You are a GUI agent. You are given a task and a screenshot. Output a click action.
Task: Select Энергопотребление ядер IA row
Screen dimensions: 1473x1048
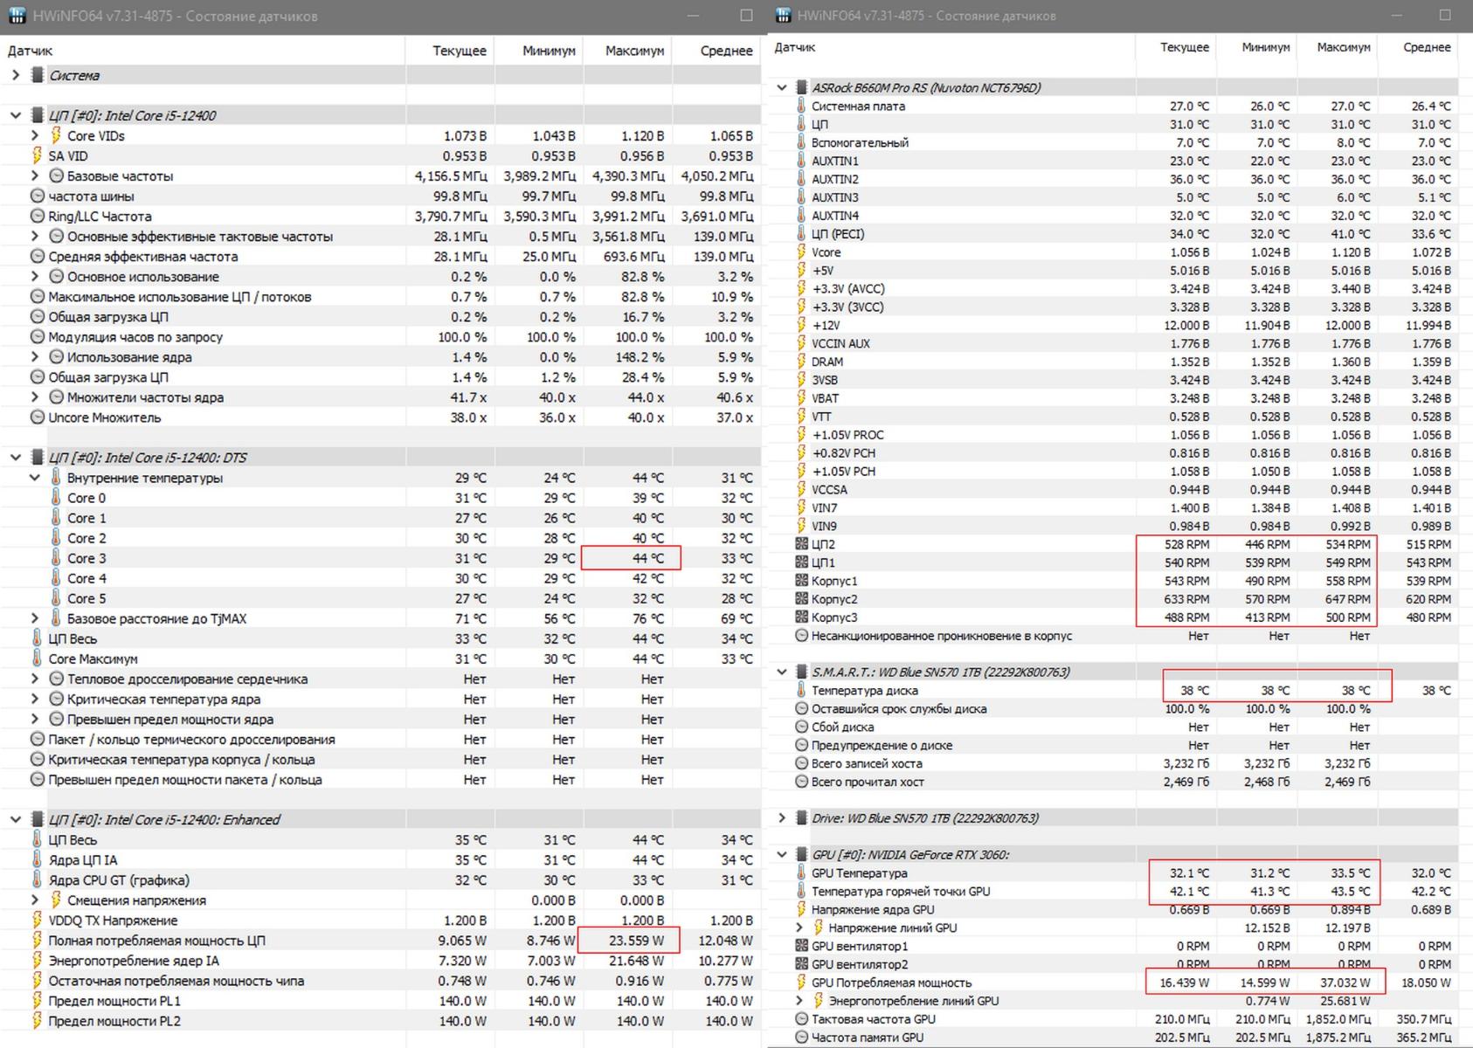[x=380, y=961]
